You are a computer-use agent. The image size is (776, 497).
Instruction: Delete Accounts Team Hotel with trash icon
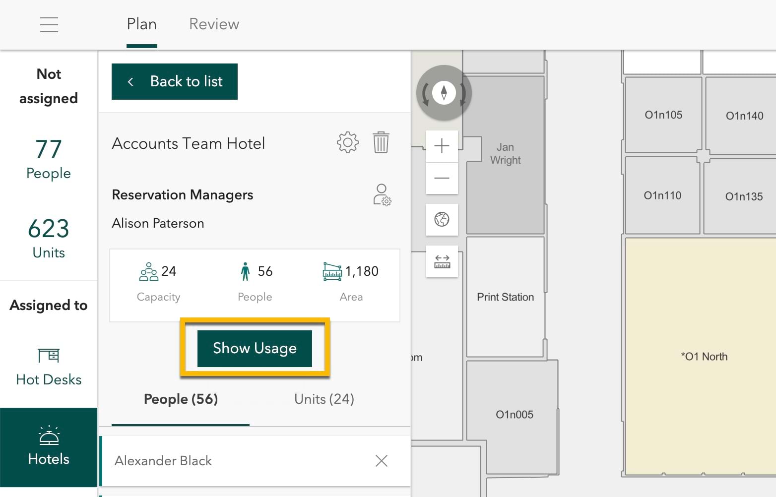pyautogui.click(x=381, y=143)
